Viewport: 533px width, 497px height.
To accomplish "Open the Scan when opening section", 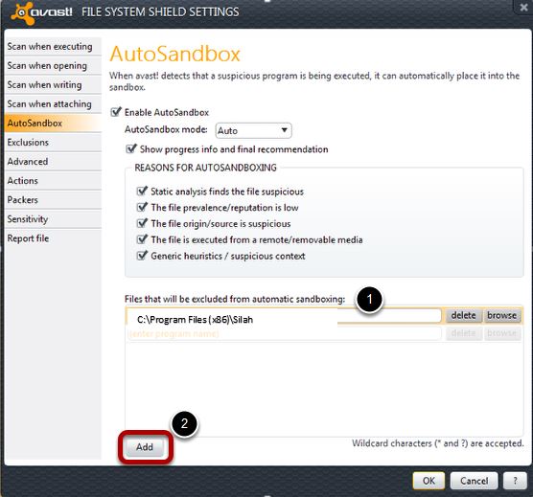I will (x=54, y=65).
